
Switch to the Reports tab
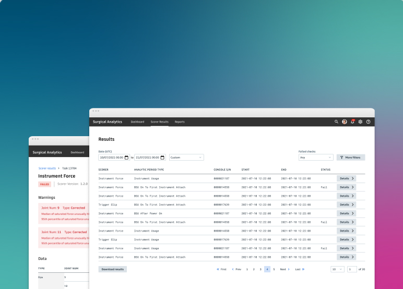tap(180, 122)
